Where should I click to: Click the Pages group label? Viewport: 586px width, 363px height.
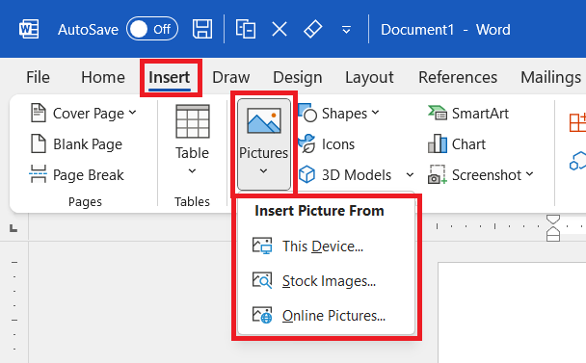(85, 201)
